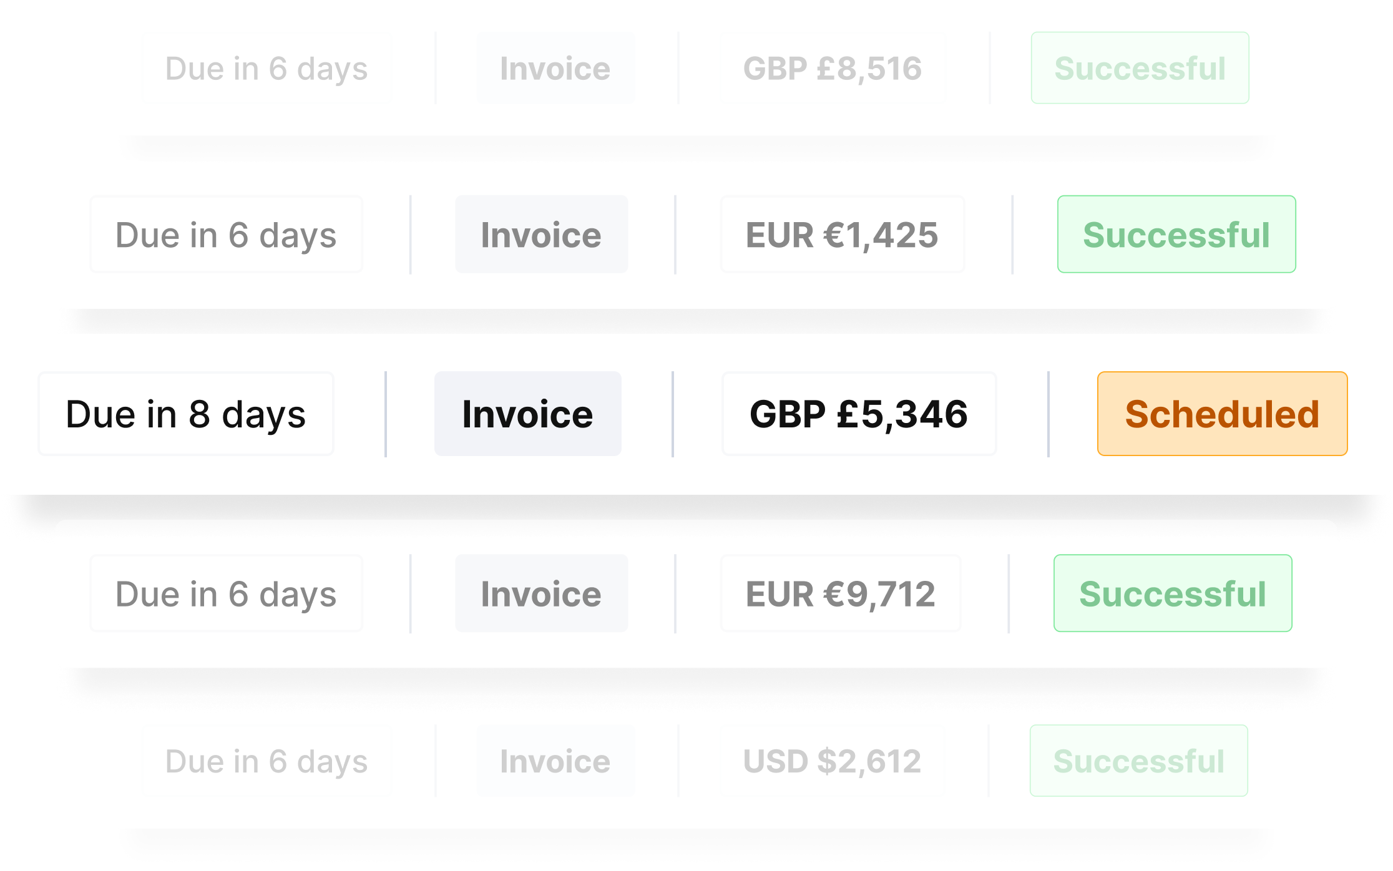This screenshot has height=871, width=1393.
Task: Click Due in 6 days beside EUR €9,712
Action: (x=226, y=593)
